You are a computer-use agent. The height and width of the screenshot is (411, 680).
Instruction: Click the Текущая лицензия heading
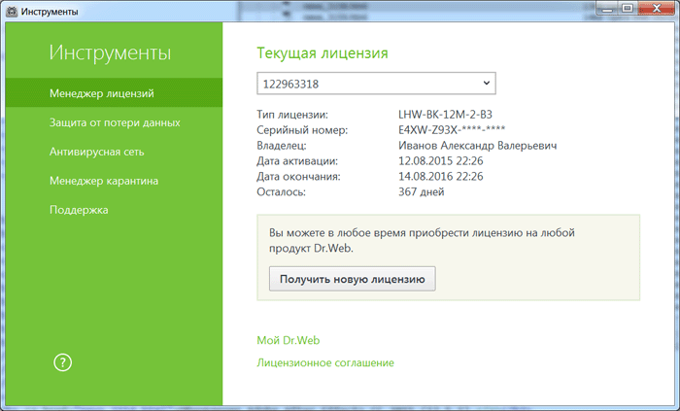323,52
